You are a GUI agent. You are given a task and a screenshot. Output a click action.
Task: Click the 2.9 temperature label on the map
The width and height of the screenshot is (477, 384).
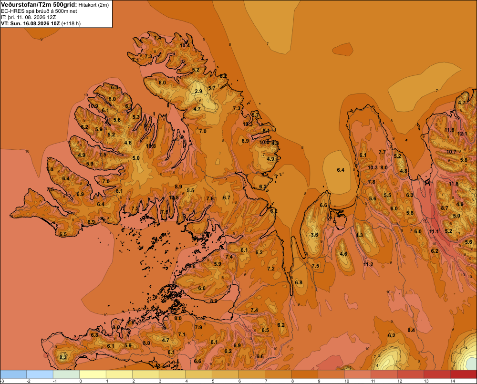pyautogui.click(x=198, y=91)
